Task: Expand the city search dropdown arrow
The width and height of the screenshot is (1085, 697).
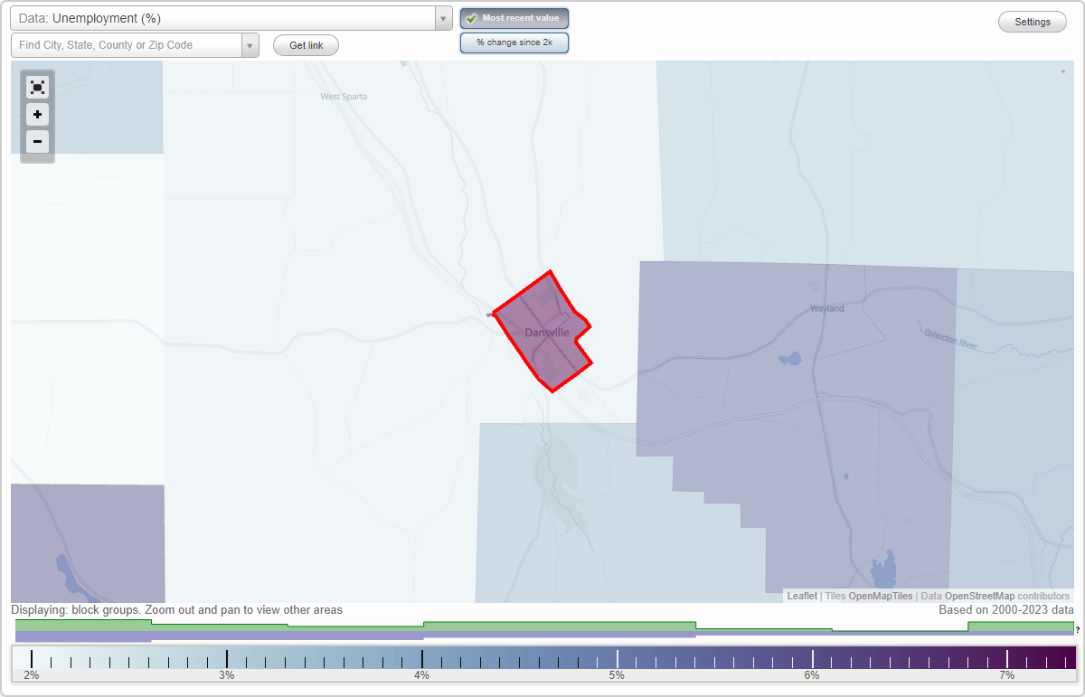Action: click(x=250, y=44)
